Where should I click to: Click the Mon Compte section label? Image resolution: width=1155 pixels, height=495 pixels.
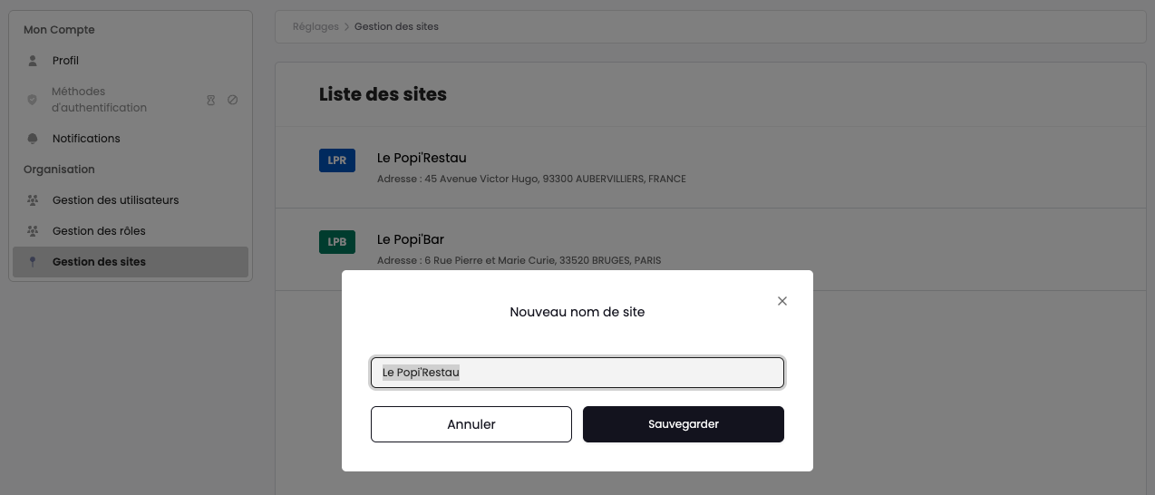pos(59,30)
